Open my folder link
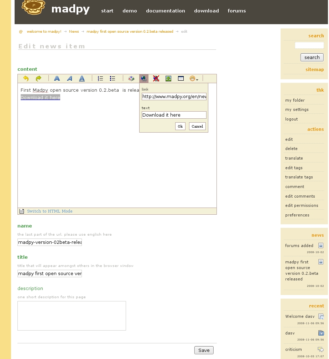Screen dimensions: 329x359 click(295, 100)
